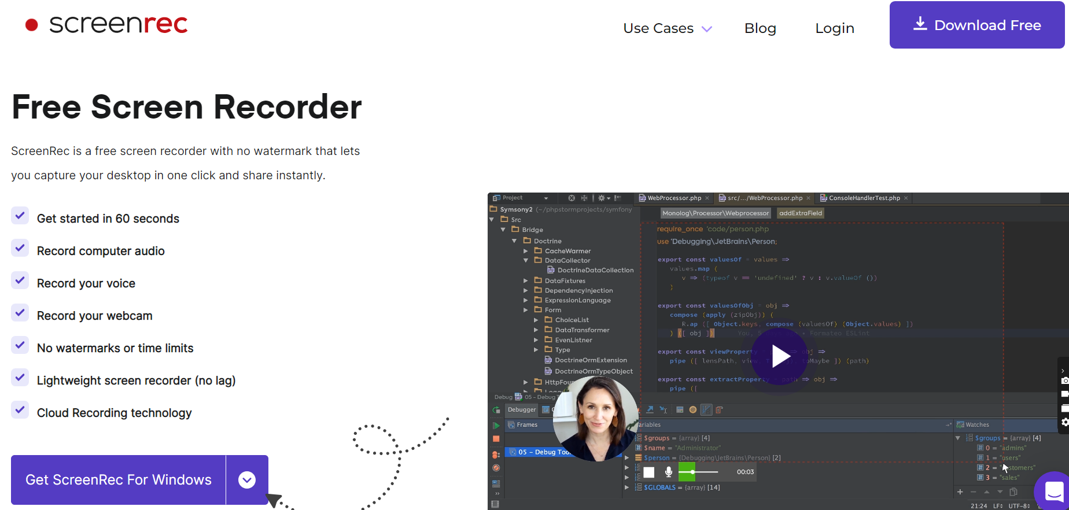Collapse the Src folder
Screen dimensions: 1069x510
(492, 220)
